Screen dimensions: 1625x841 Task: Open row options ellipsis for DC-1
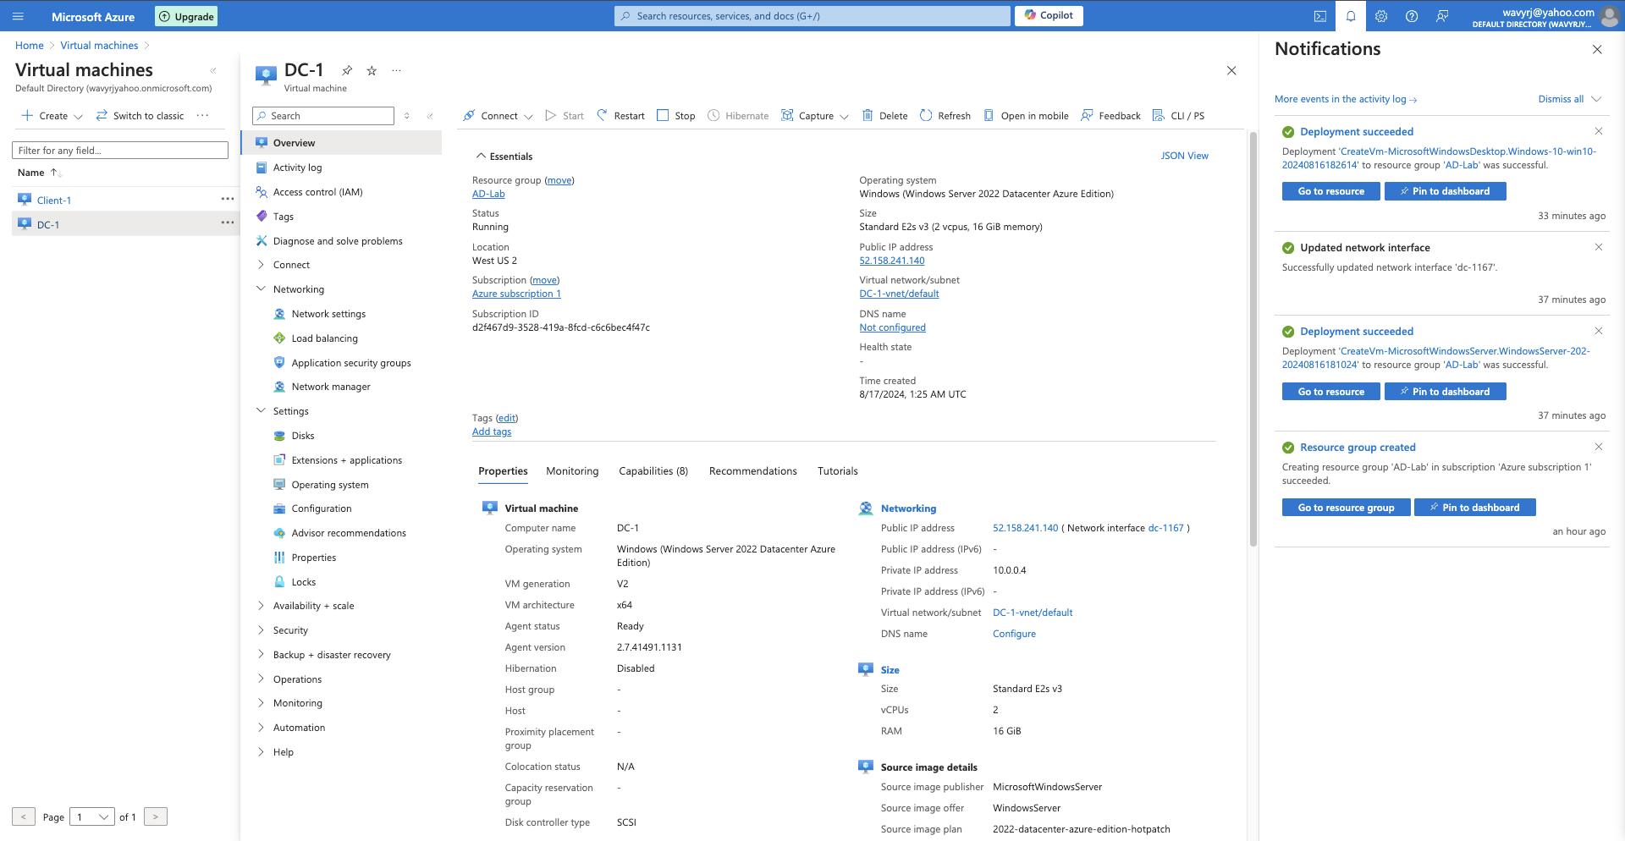point(228,223)
